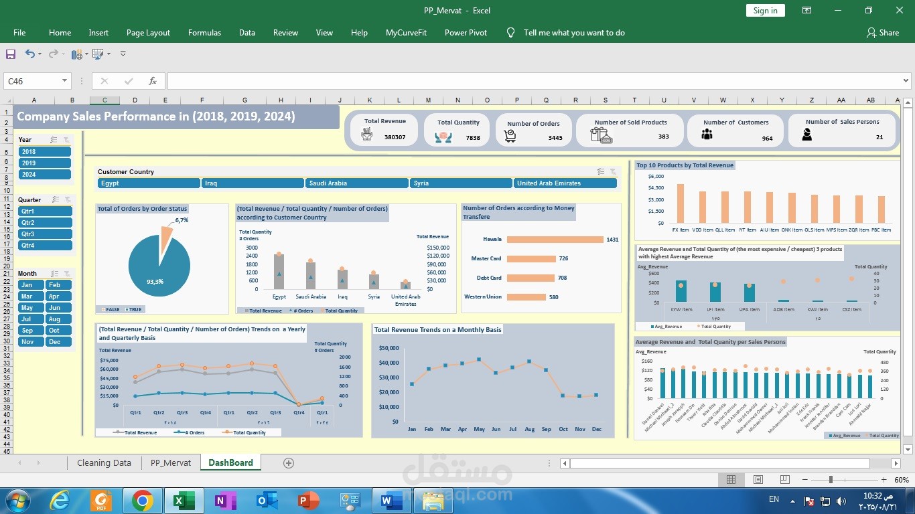915x514 pixels.
Task: Click the formula bar input field
Action: point(533,81)
